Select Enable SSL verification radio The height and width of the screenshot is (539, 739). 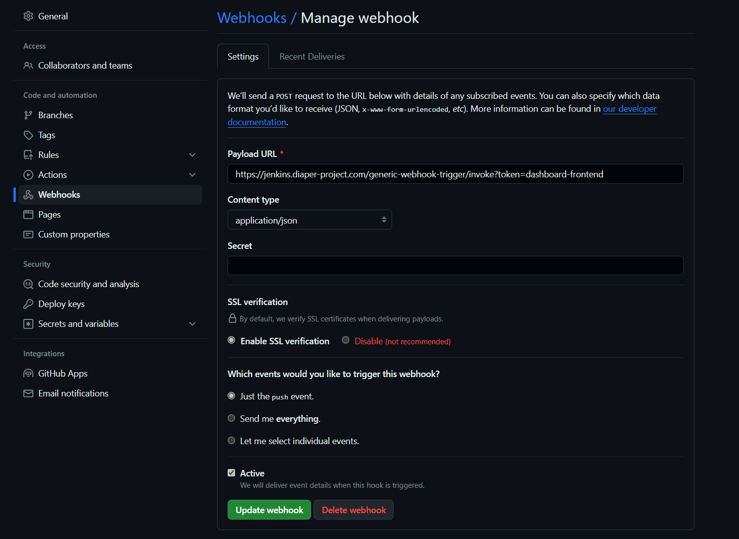(232, 340)
